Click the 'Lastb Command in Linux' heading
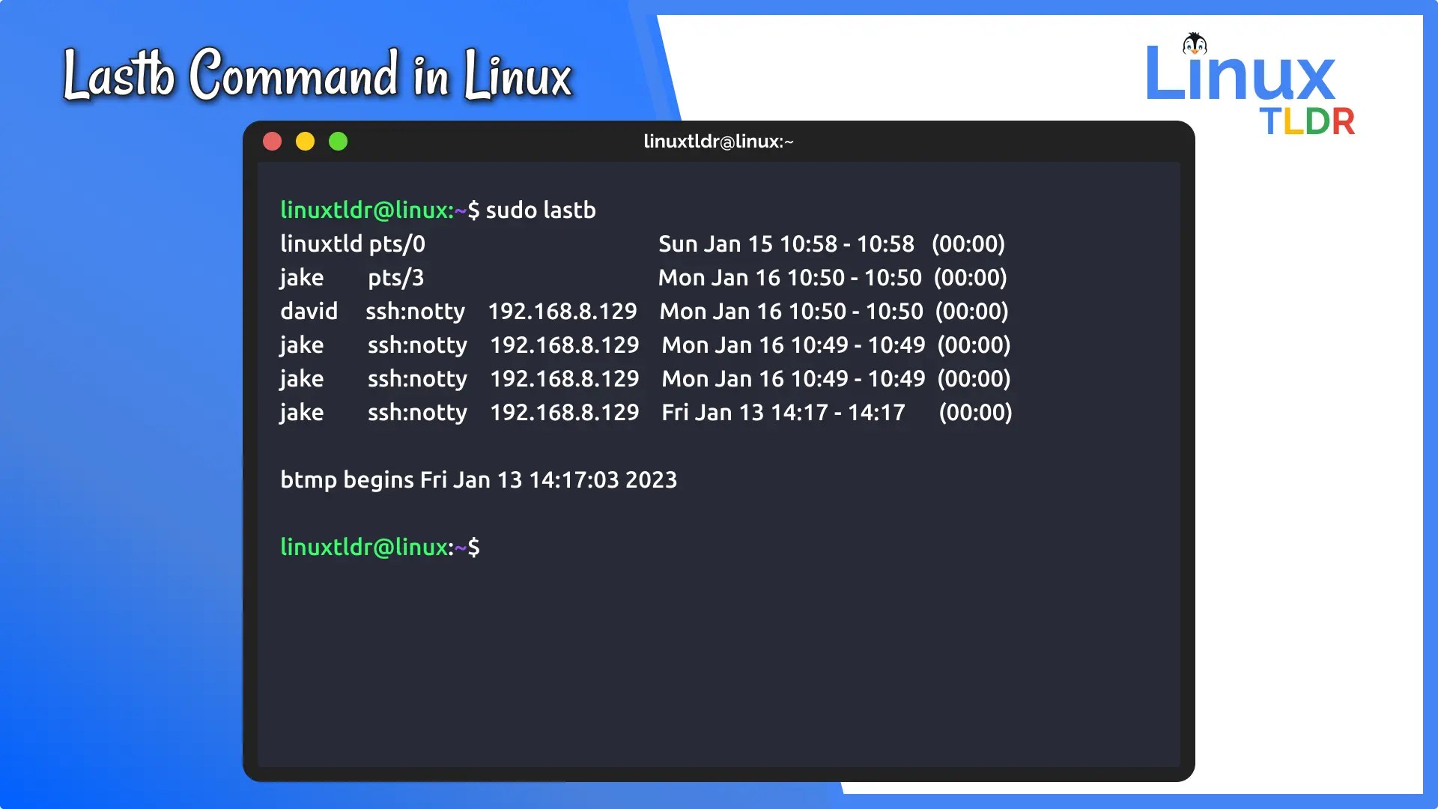 tap(318, 75)
